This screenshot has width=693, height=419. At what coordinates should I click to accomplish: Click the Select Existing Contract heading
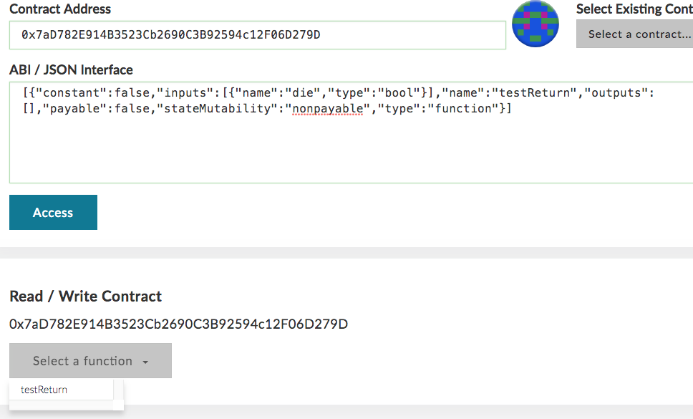634,9
